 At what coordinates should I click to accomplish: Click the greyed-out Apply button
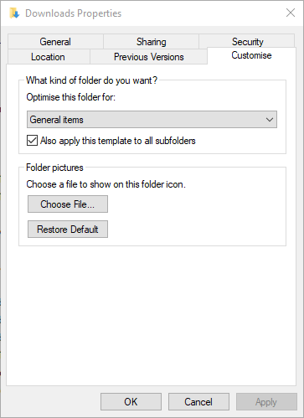266,402
